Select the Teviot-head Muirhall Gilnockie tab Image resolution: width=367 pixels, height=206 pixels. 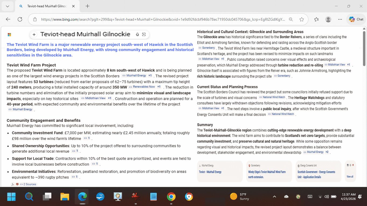click(x=47, y=6)
